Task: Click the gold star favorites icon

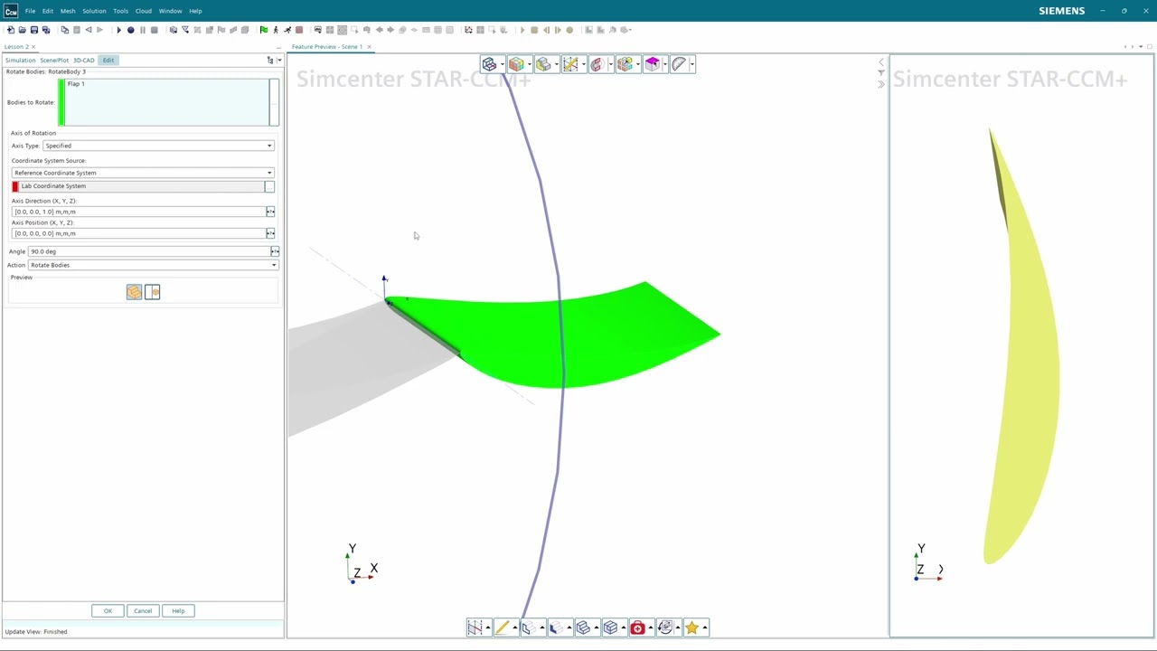Action: [x=691, y=627]
